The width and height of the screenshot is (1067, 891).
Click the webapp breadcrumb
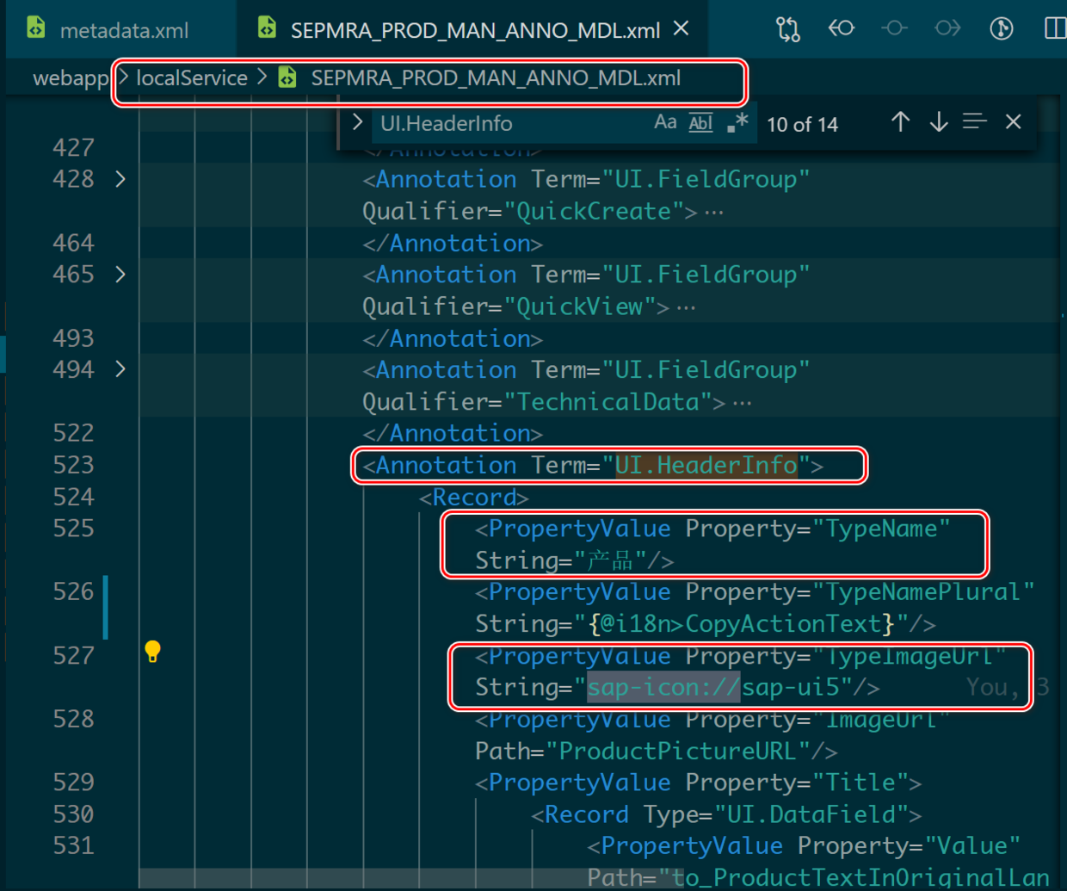(70, 78)
